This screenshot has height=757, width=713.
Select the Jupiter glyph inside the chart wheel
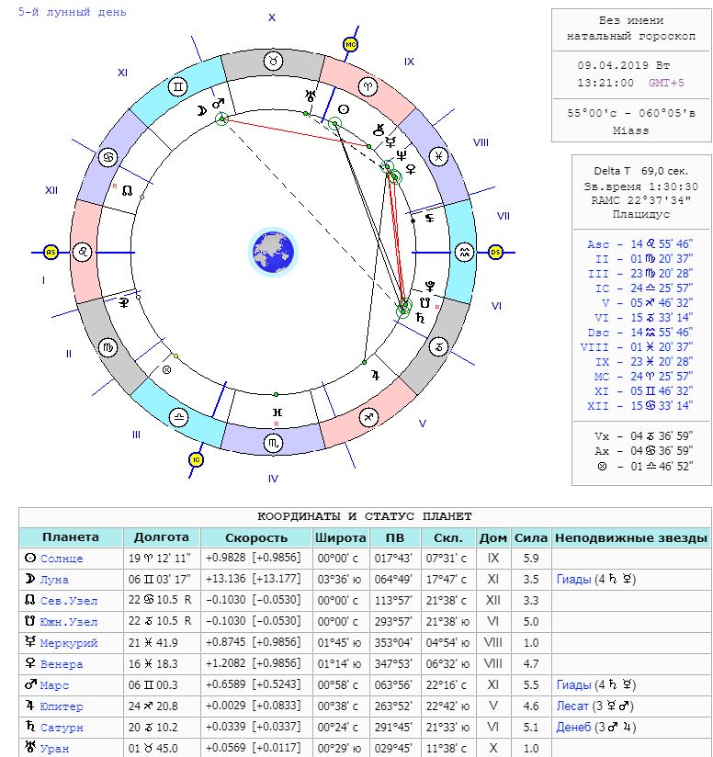375,375
